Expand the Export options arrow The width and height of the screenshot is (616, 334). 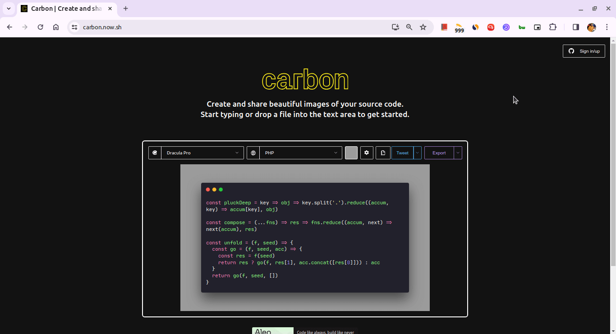click(458, 153)
